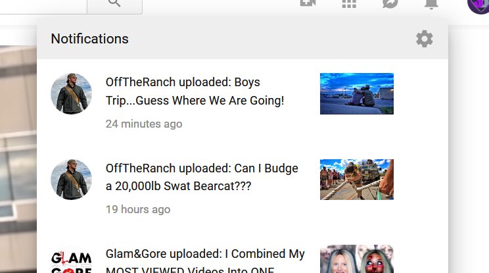
Task: Click OffTheRanch avatar on Boys Trip notification
Action: pyautogui.click(x=72, y=93)
